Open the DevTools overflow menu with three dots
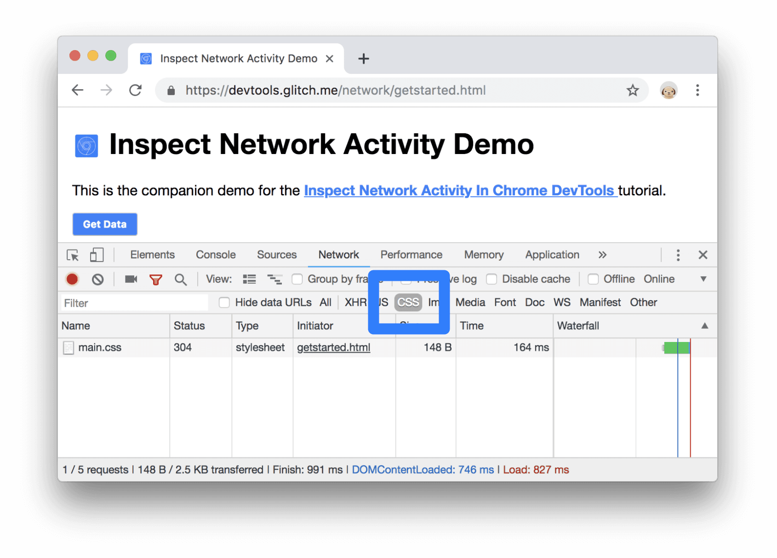Viewport: 777px width, 558px height. (678, 255)
